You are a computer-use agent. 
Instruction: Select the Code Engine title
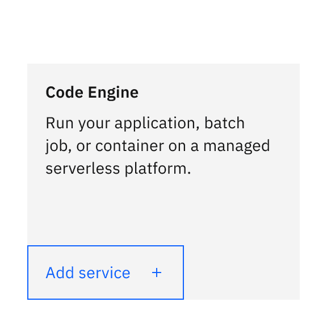coord(92,93)
